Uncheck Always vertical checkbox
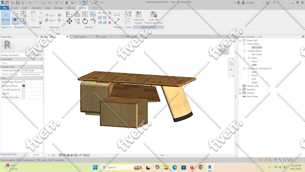 click(24, 86)
